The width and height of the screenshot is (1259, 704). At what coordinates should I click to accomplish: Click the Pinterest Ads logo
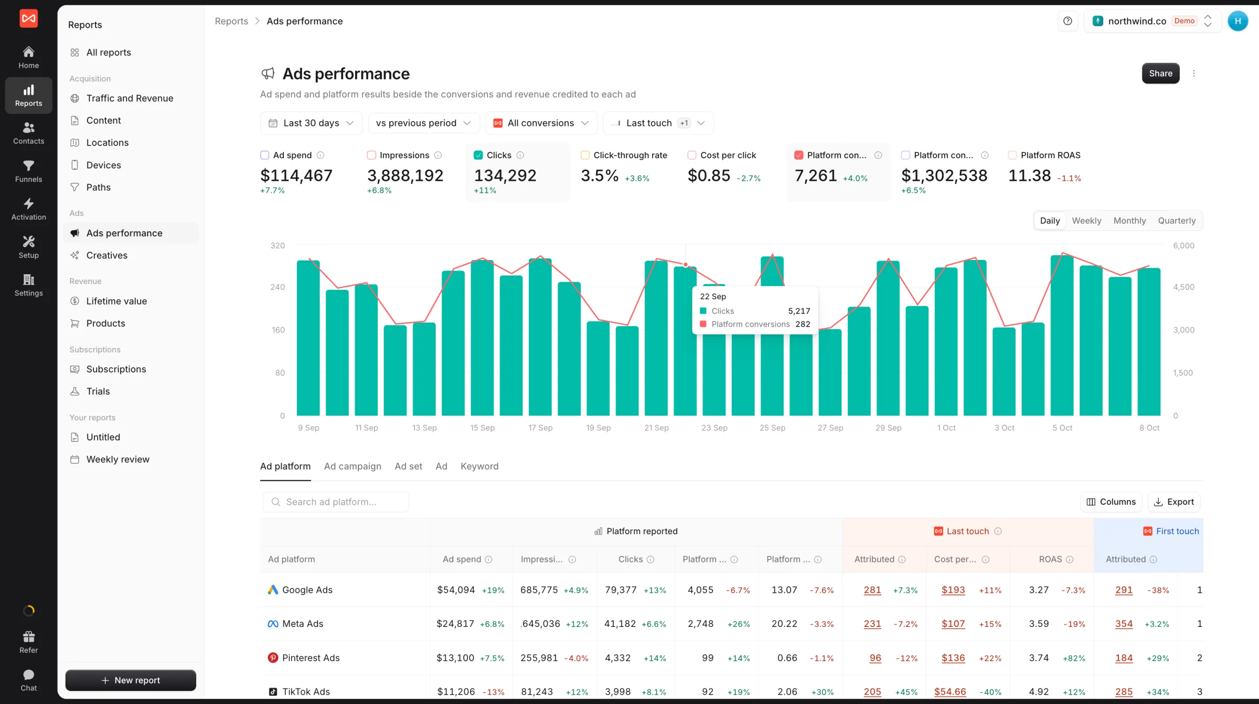pos(273,657)
